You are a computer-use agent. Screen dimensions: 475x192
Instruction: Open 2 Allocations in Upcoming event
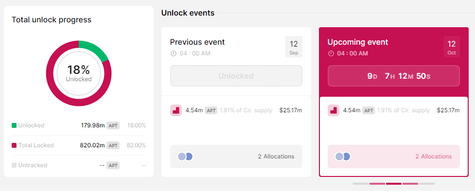(434, 157)
